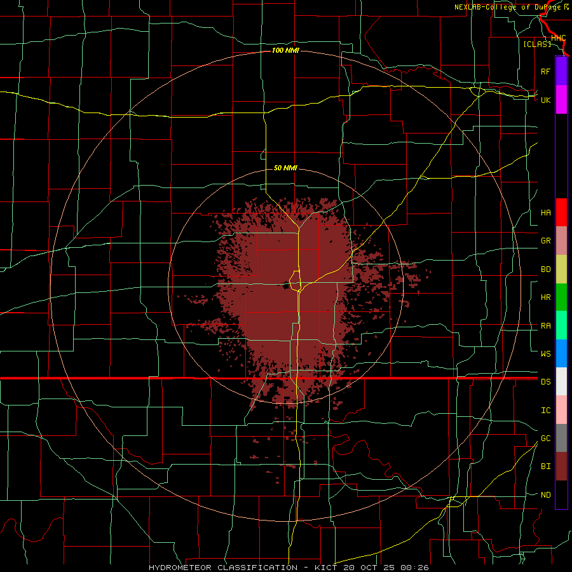Pick the HR green legend swatch

(x=561, y=297)
